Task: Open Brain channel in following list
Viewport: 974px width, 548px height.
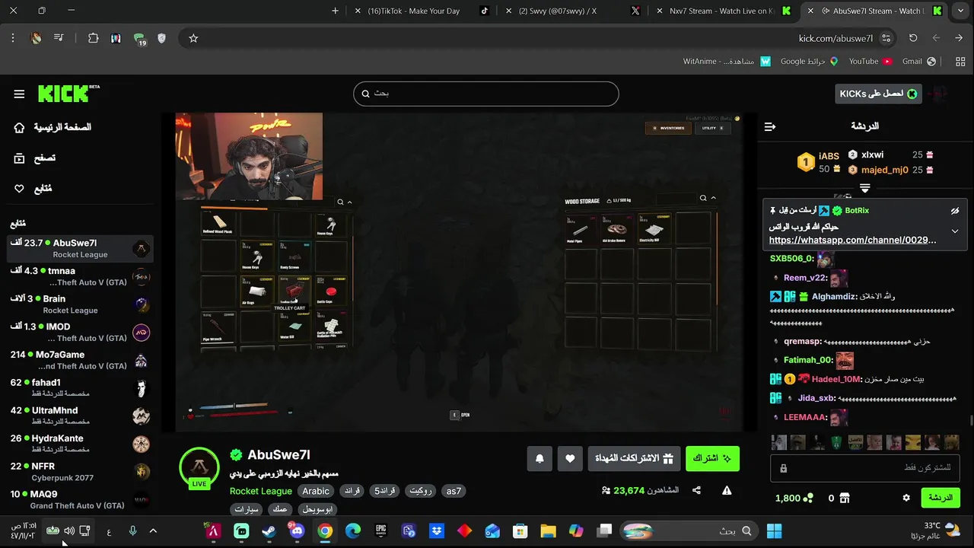Action: coord(80,304)
